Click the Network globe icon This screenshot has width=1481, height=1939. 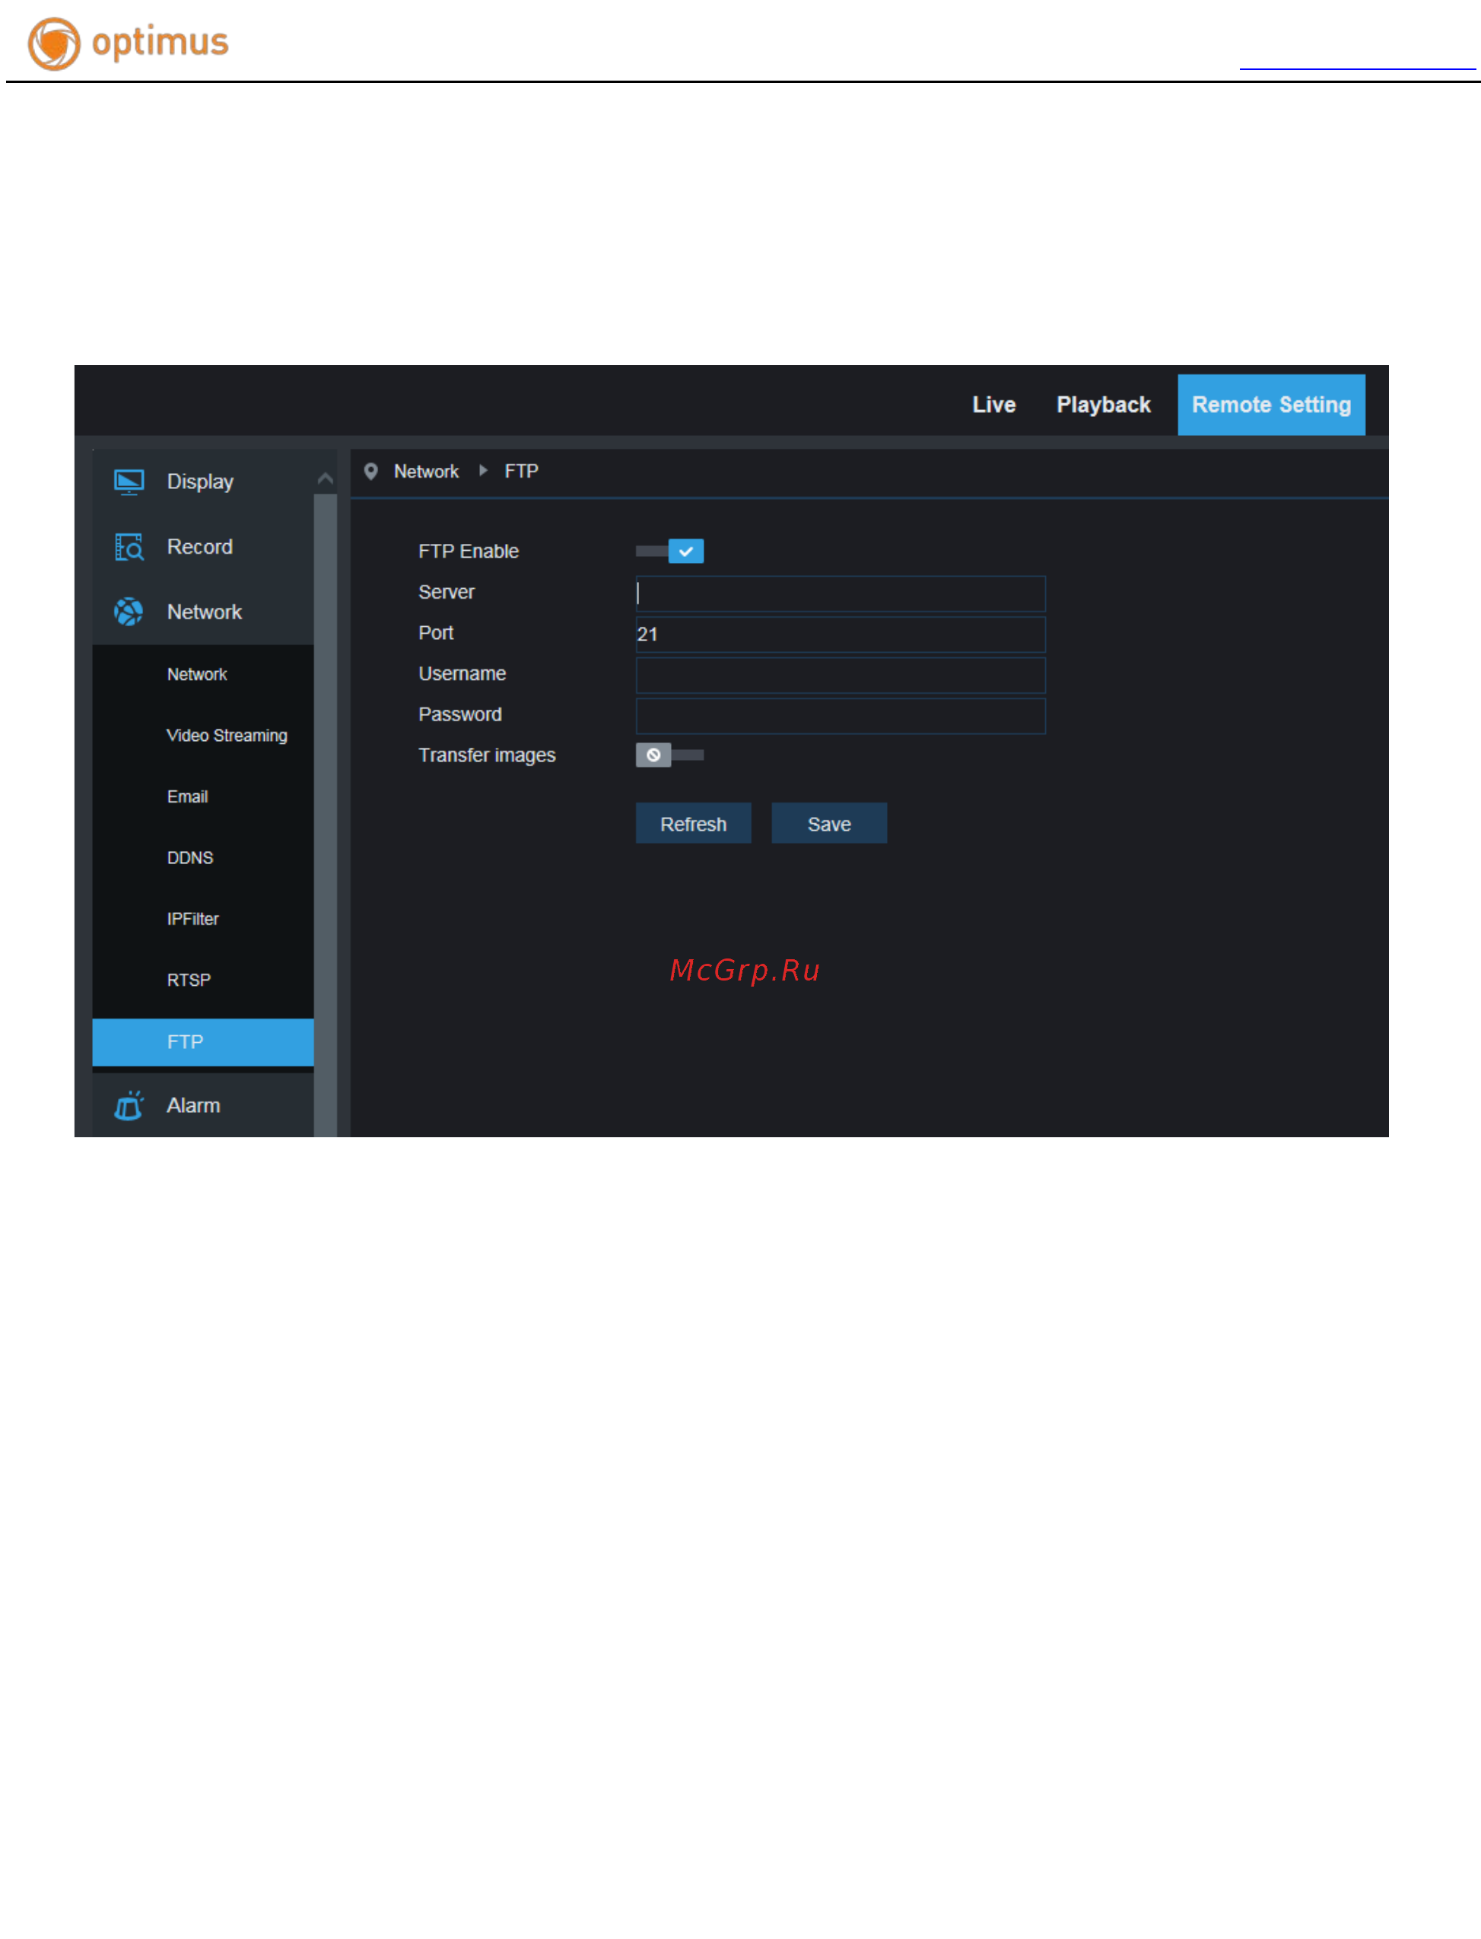129,612
